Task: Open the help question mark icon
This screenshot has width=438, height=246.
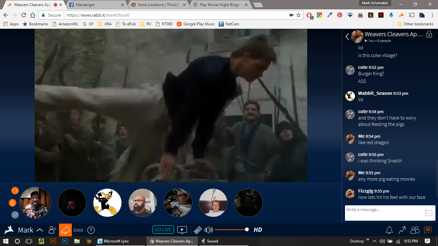Action: pos(91,230)
